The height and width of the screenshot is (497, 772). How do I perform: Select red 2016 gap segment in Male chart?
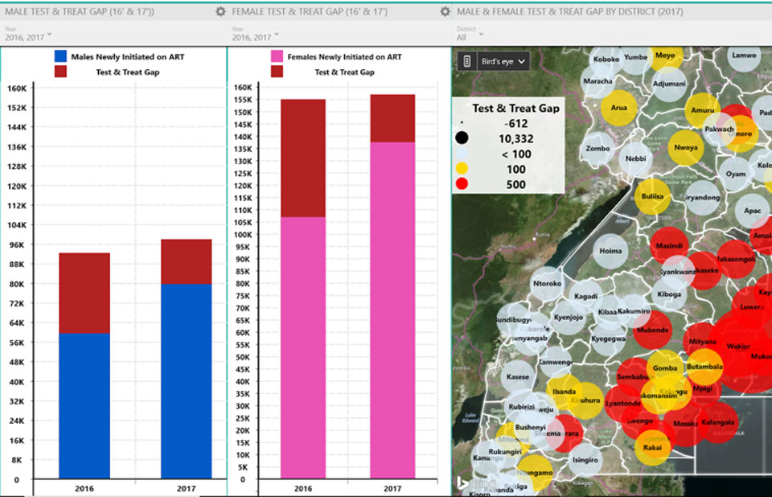(84, 293)
